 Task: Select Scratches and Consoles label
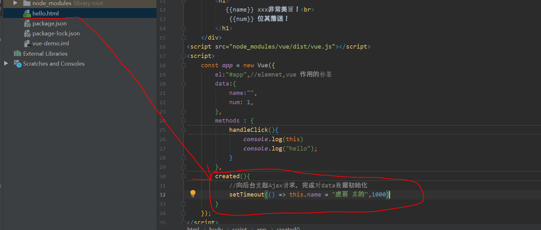pos(54,64)
